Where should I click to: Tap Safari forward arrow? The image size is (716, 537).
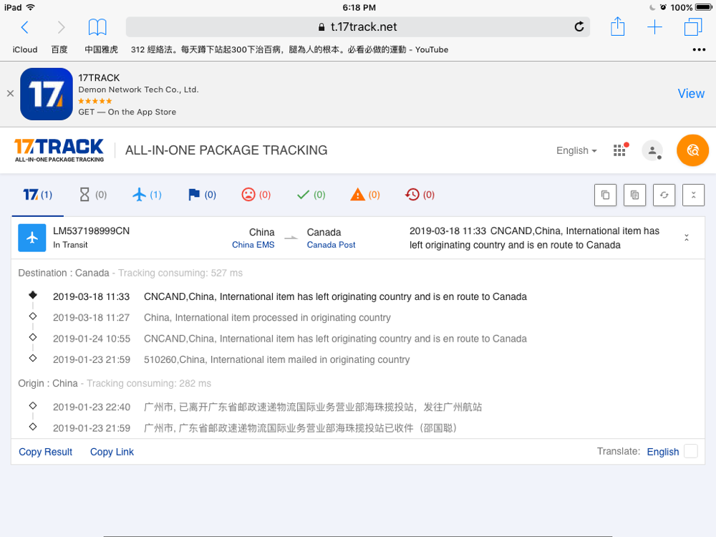point(61,27)
